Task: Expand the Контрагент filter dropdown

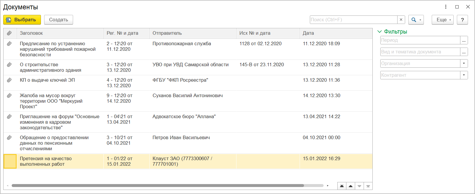Action: [x=464, y=75]
